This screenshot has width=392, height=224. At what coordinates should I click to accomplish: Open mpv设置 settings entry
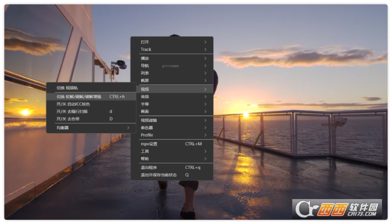point(172,144)
